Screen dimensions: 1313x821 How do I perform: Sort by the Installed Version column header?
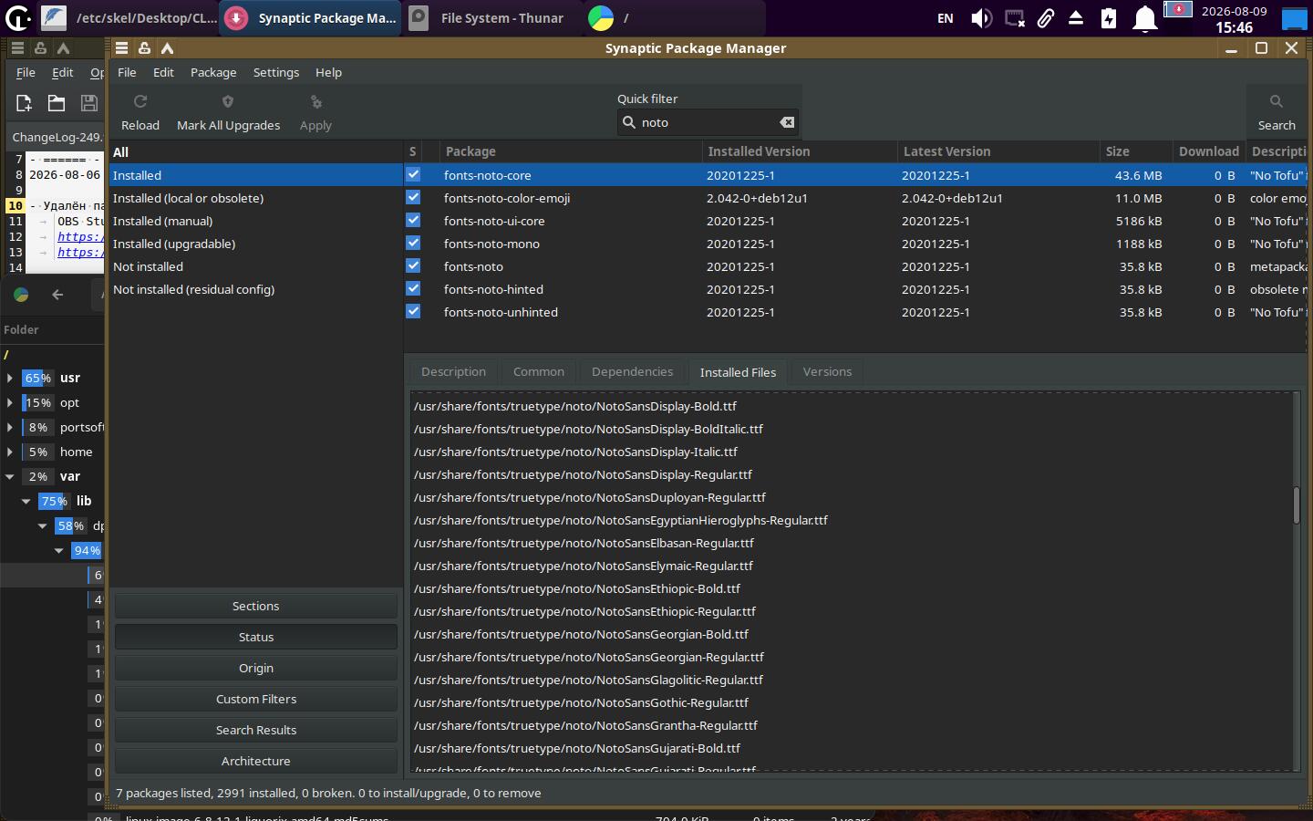coord(798,151)
